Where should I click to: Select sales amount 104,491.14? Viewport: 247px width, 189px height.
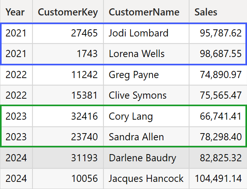(x=218, y=179)
